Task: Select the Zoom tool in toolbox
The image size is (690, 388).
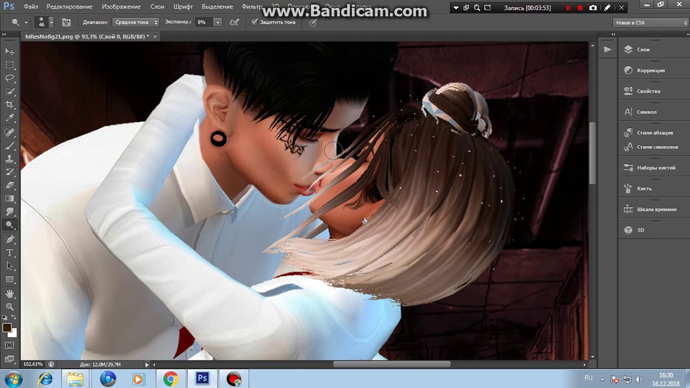Action: (10, 307)
